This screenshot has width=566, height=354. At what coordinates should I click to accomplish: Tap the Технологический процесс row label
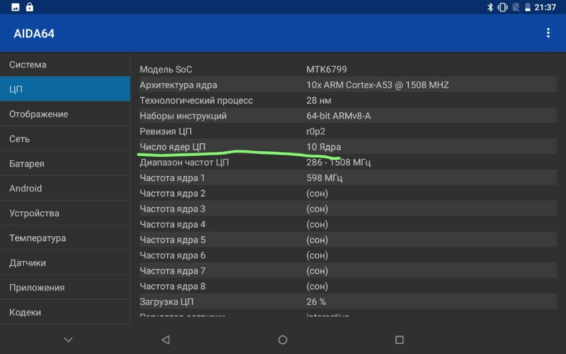(x=196, y=100)
